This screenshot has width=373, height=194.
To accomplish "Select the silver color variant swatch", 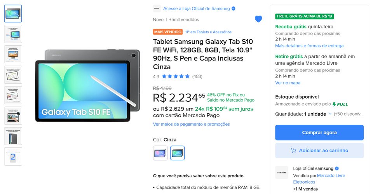I will tap(160, 153).
